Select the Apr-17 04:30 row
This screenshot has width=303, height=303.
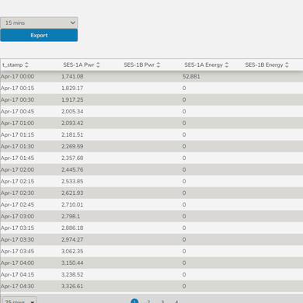pos(151,286)
